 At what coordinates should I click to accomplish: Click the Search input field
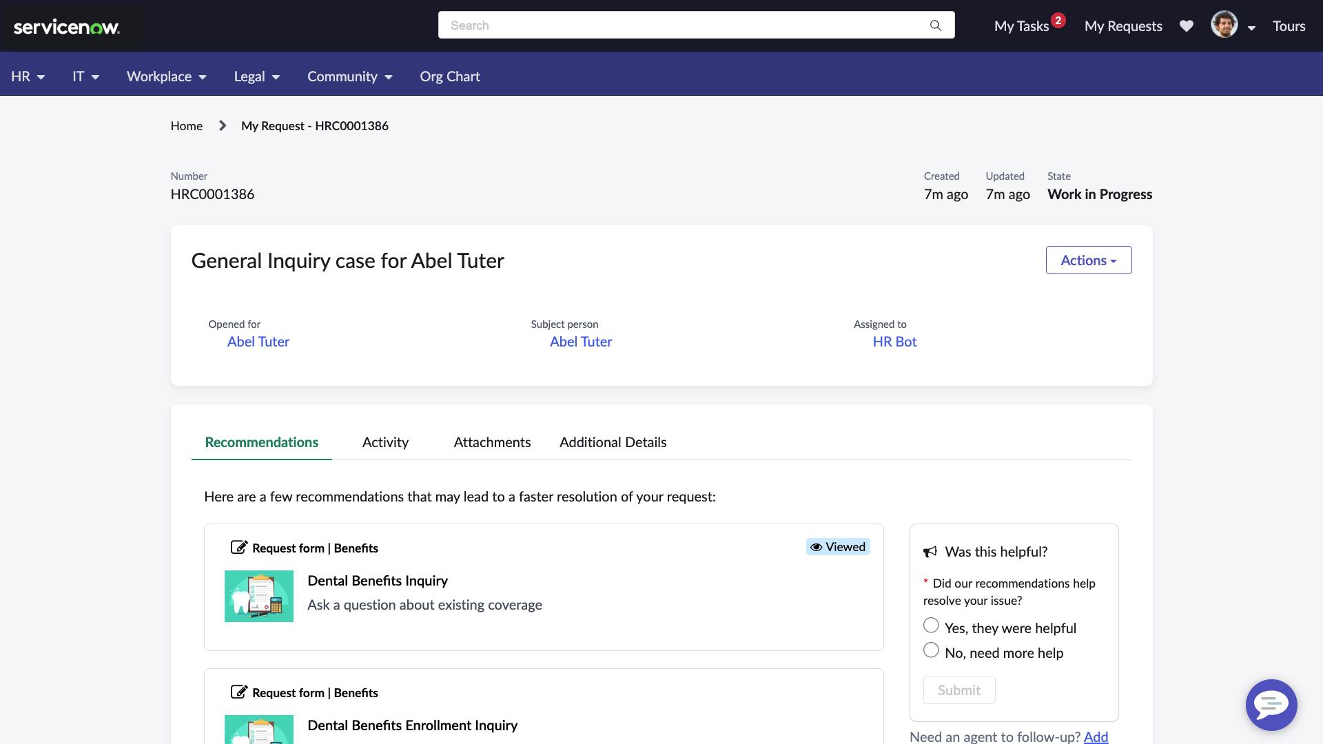pos(696,25)
